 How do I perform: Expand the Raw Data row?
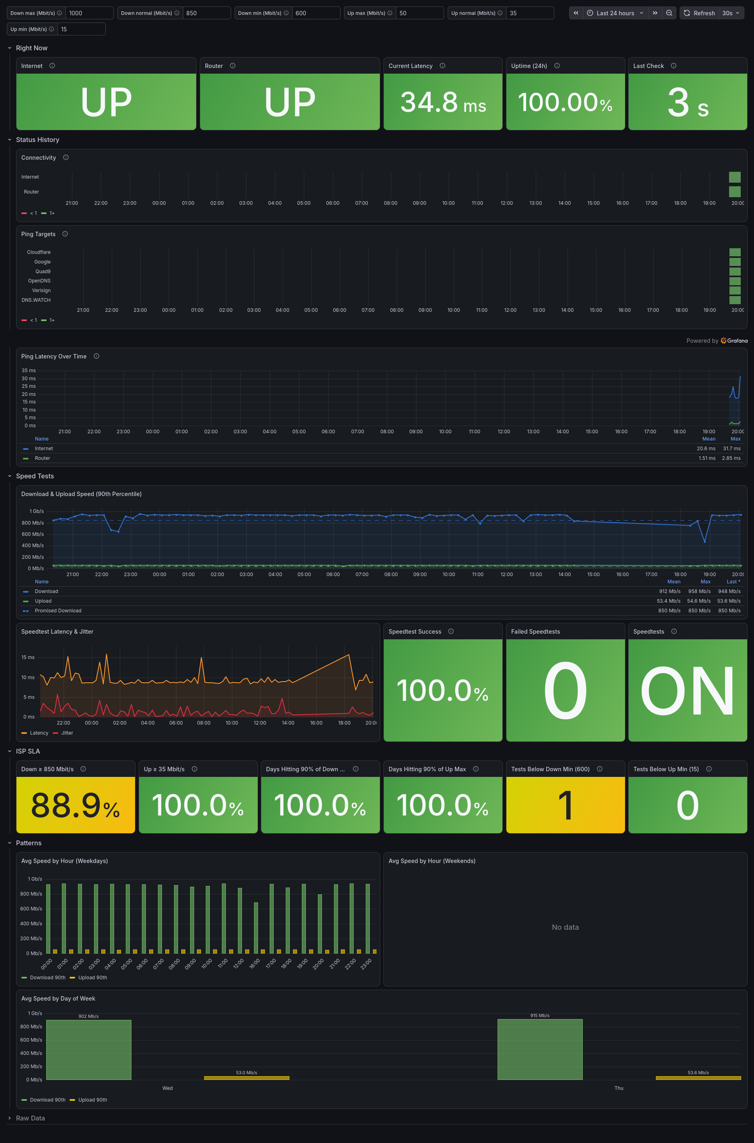pos(10,1118)
